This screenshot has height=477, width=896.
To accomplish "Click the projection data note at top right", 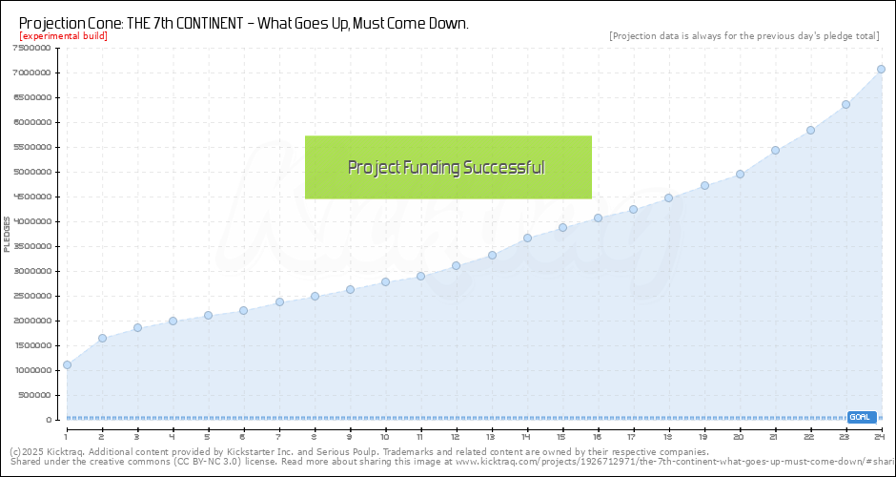I will (x=743, y=36).
